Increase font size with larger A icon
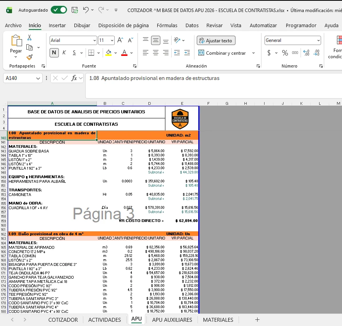342x326 pixels. (x=120, y=40)
